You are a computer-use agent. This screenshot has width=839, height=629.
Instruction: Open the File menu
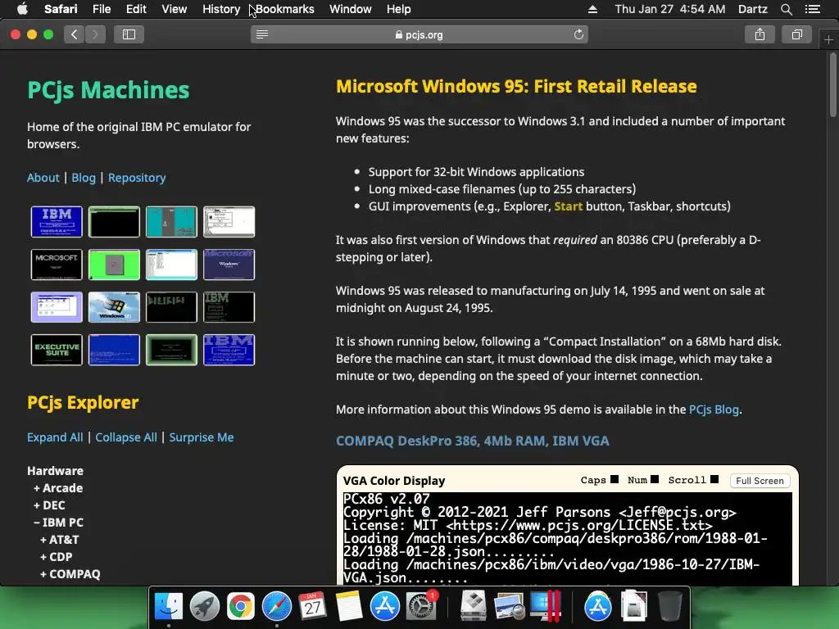(101, 9)
